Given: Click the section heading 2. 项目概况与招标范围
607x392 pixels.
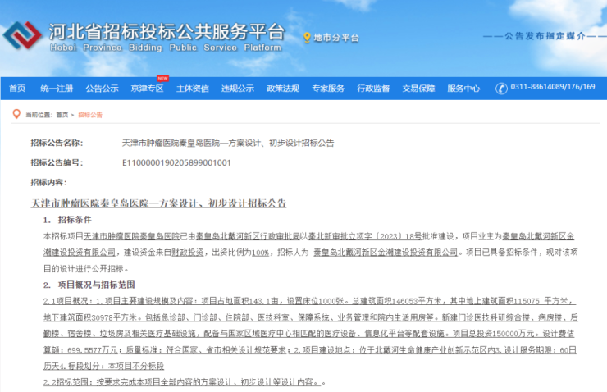Looking at the screenshot, I should 89,285.
